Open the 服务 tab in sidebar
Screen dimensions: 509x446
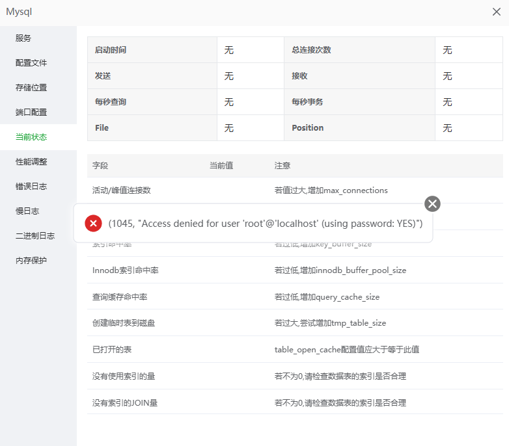pos(24,38)
